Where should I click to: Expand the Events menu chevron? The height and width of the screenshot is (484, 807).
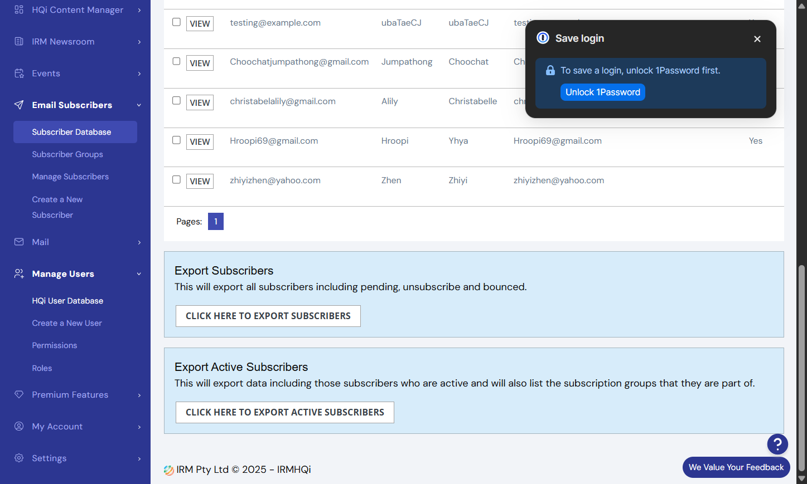pos(139,74)
